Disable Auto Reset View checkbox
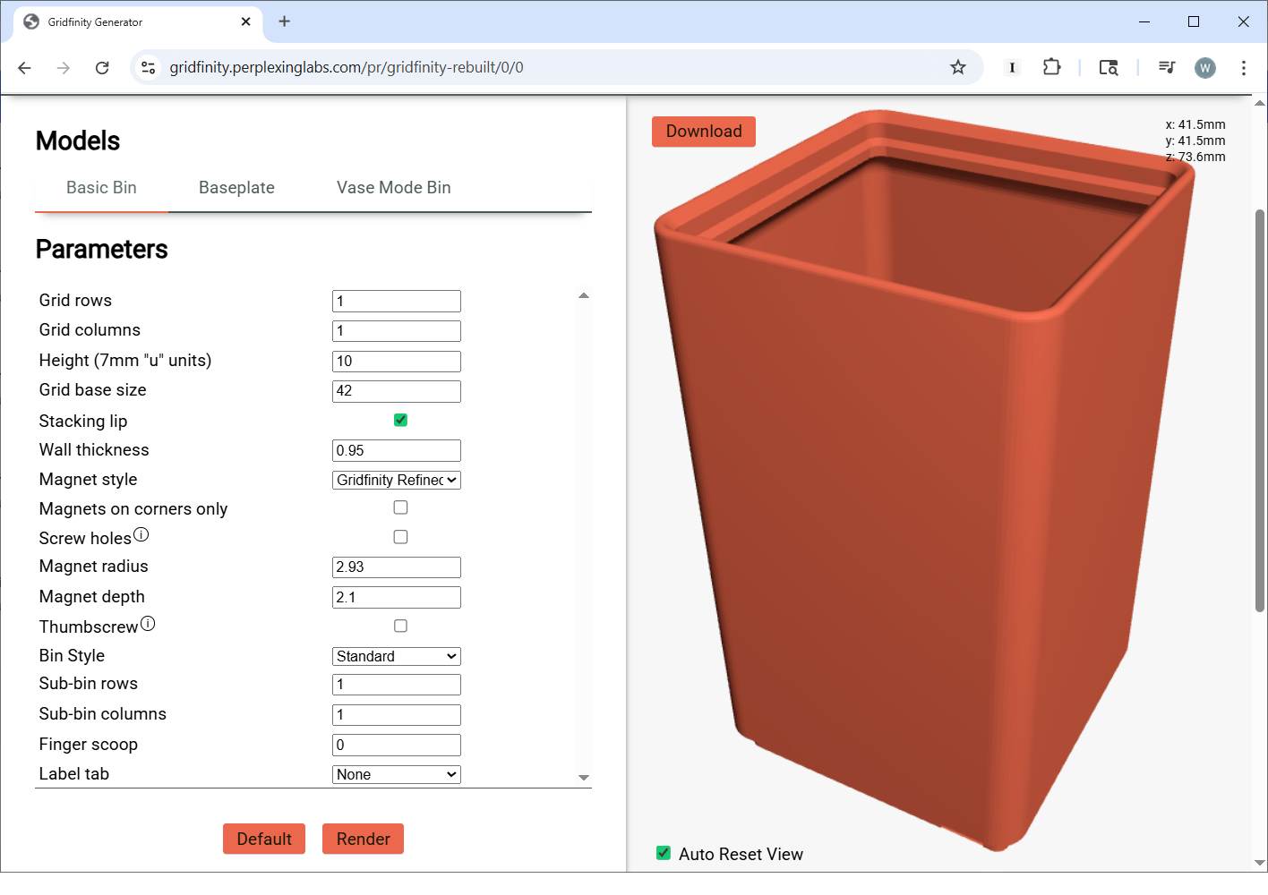This screenshot has height=895, width=1268. (664, 853)
